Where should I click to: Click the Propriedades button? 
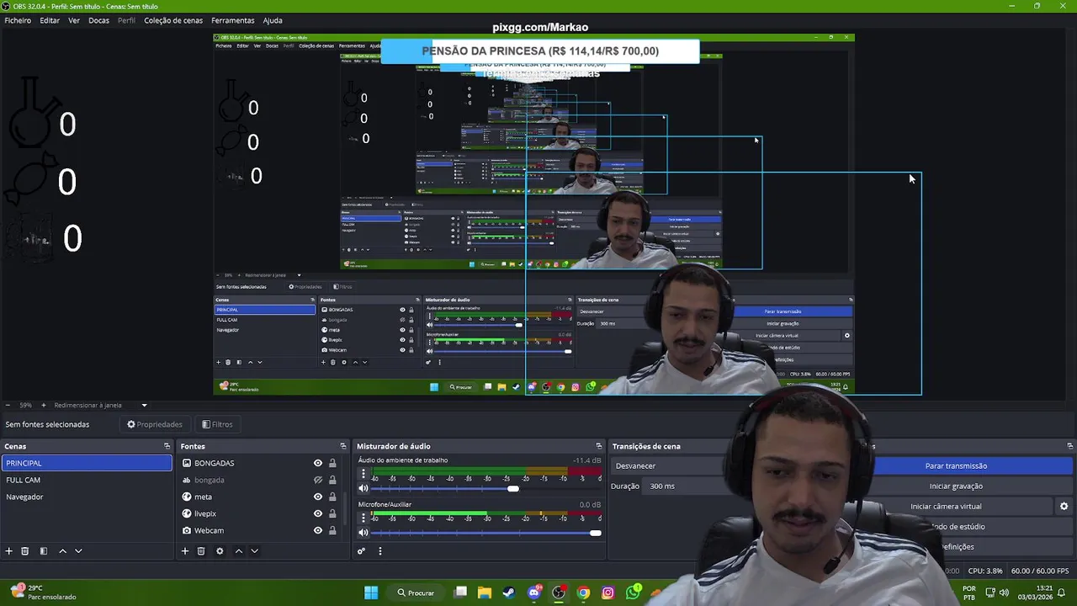(154, 424)
